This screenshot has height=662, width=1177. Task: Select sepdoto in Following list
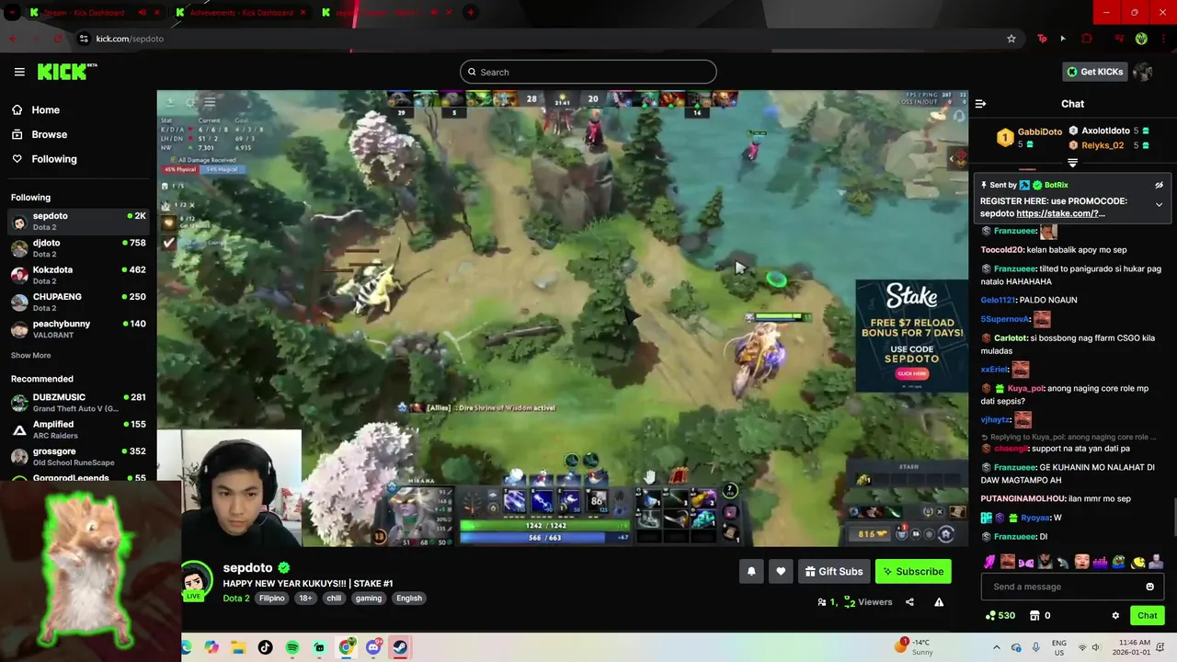78,222
